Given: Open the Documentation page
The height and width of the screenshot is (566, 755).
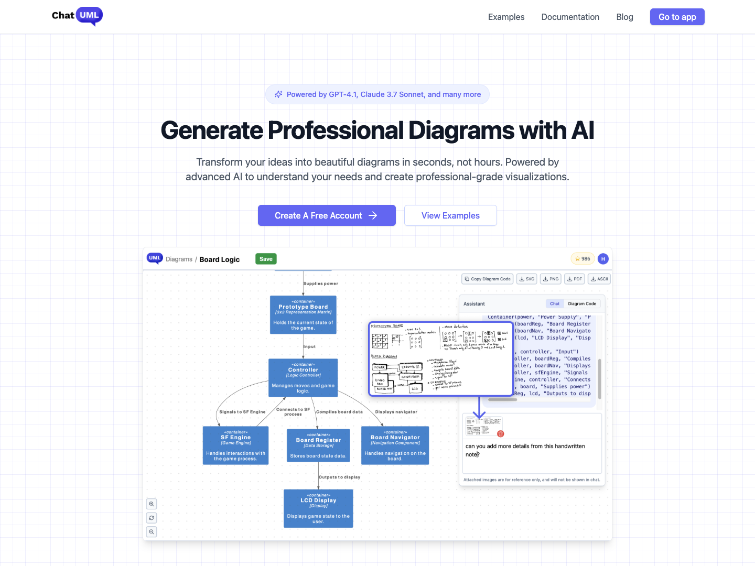Looking at the screenshot, I should (570, 17).
